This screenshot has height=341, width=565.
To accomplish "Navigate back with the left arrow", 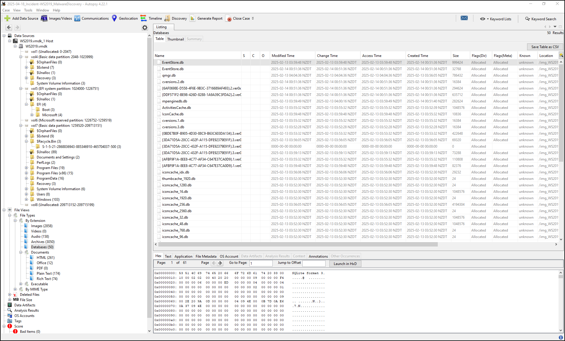I will [9, 27].
